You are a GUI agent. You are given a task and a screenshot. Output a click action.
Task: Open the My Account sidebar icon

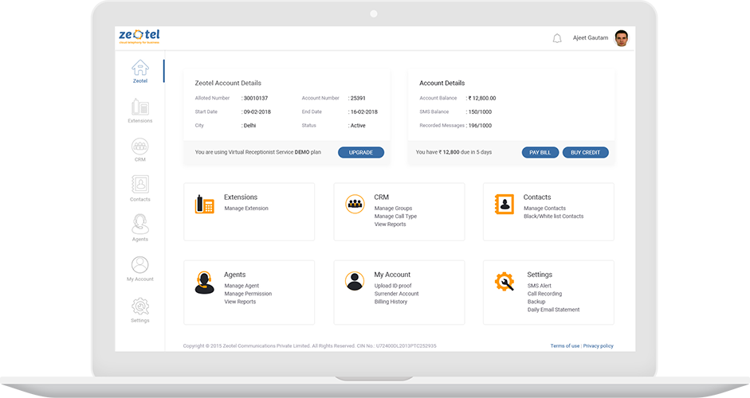(140, 265)
